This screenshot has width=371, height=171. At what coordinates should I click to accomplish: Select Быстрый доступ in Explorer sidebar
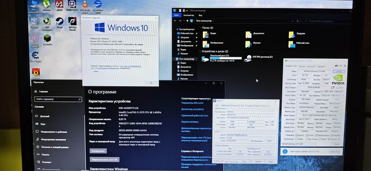185,29
